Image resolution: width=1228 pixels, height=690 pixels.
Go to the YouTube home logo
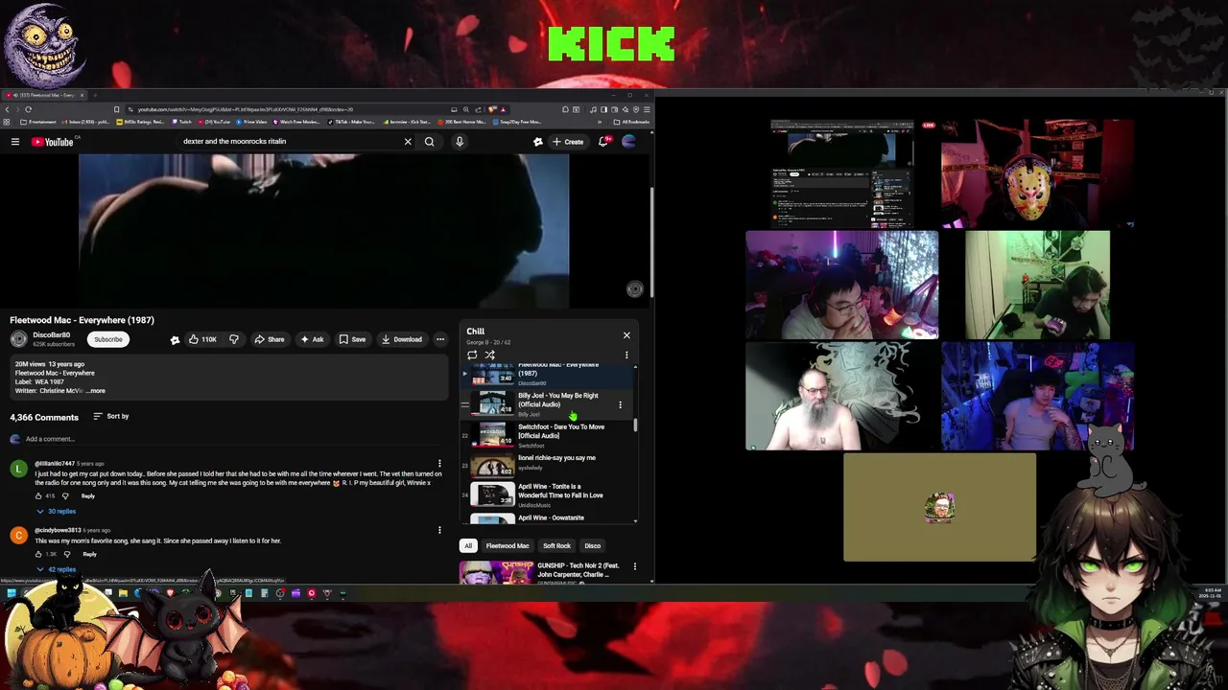coord(53,142)
